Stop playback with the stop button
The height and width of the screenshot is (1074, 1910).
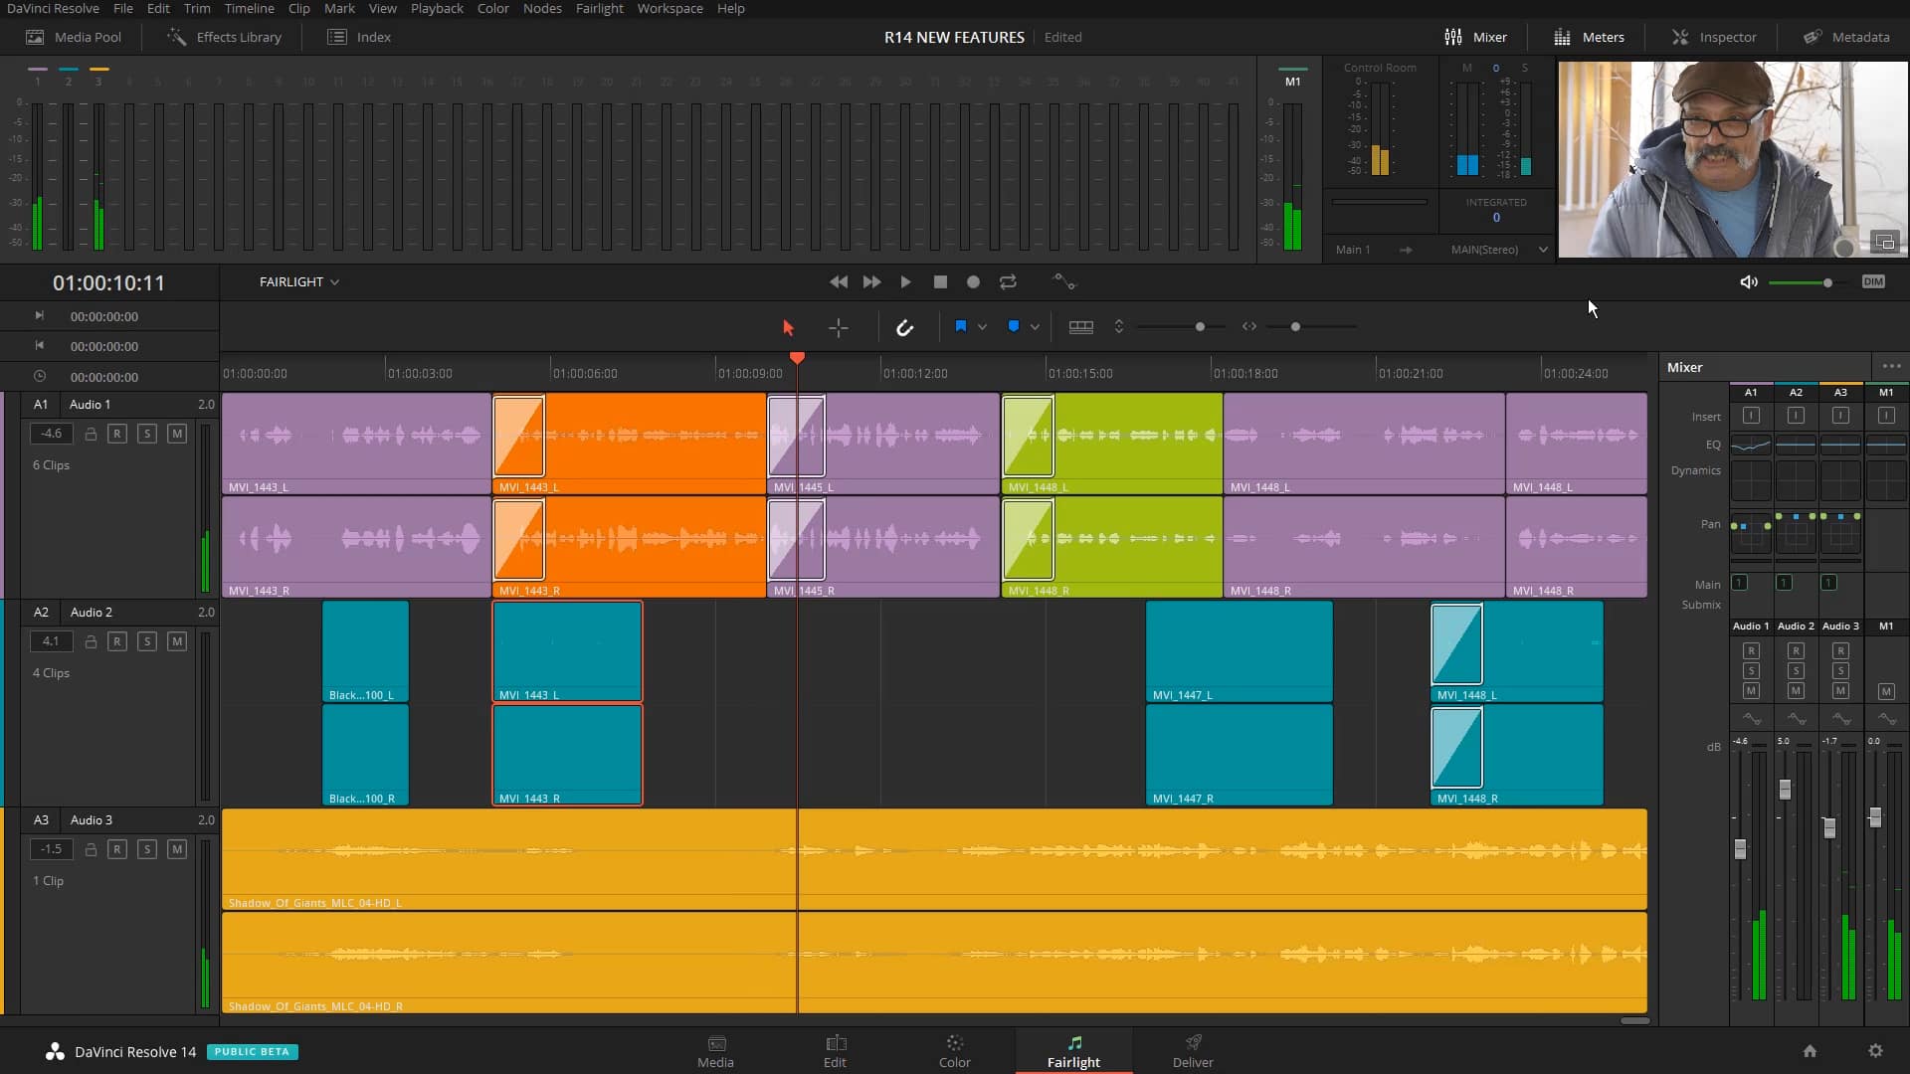click(x=940, y=282)
